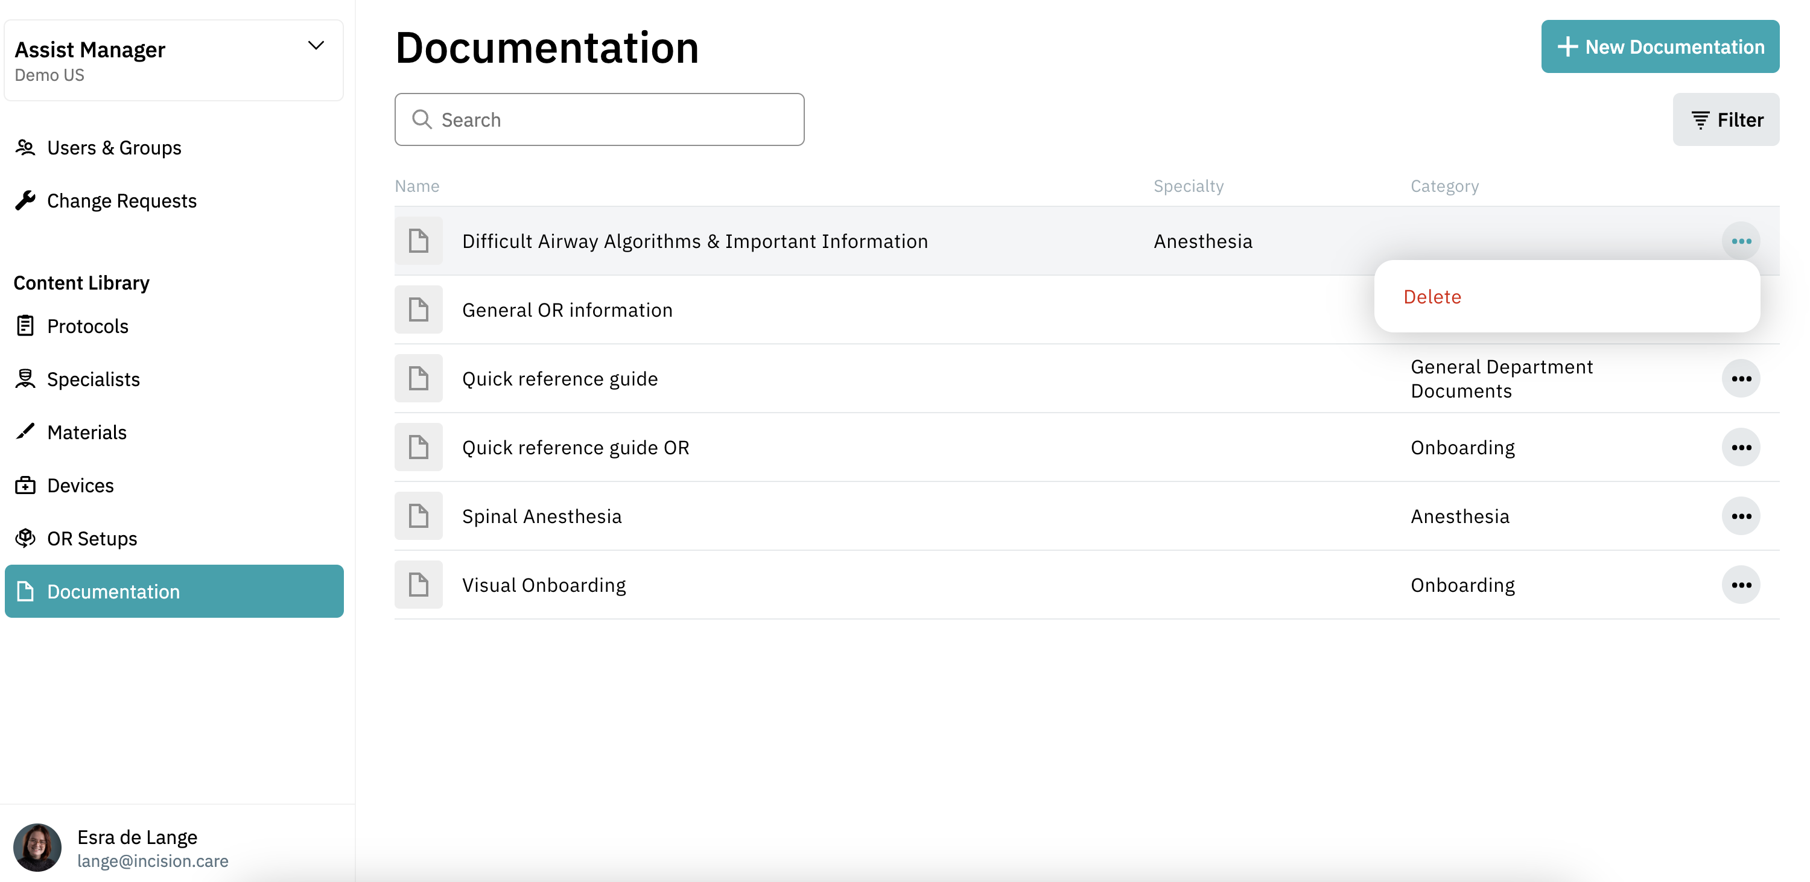The width and height of the screenshot is (1810, 882).
Task: Open three-dot menu for Visual Onboarding
Action: coord(1741,585)
